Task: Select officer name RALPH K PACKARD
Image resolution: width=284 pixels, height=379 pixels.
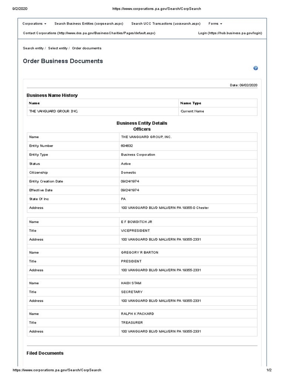Action: click(138, 314)
